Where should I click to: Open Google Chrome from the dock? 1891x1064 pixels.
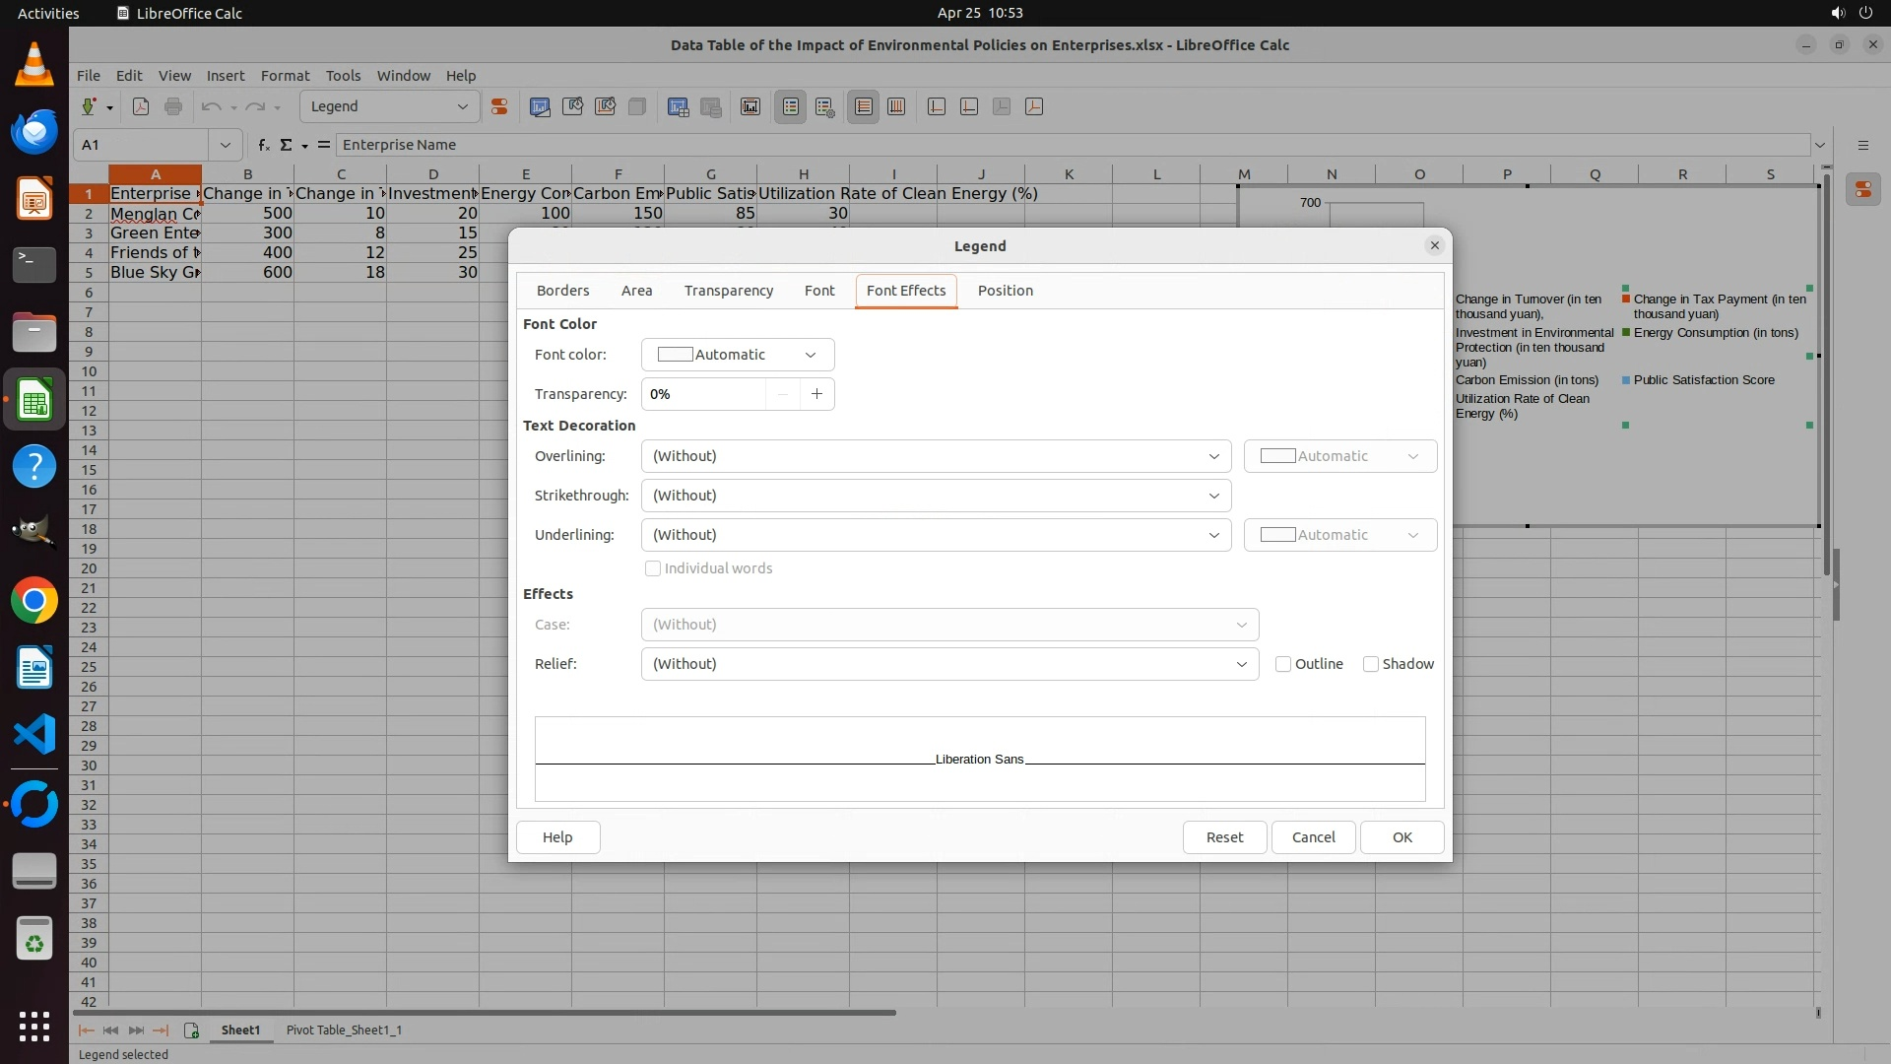click(34, 601)
